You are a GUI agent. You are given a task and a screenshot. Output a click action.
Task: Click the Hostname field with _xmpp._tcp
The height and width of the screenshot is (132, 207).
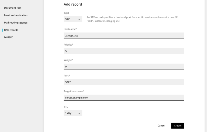click(124, 35)
